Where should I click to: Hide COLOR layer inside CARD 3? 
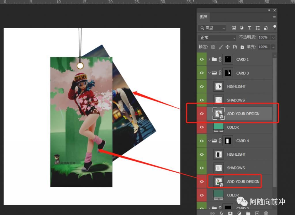pyautogui.click(x=202, y=127)
